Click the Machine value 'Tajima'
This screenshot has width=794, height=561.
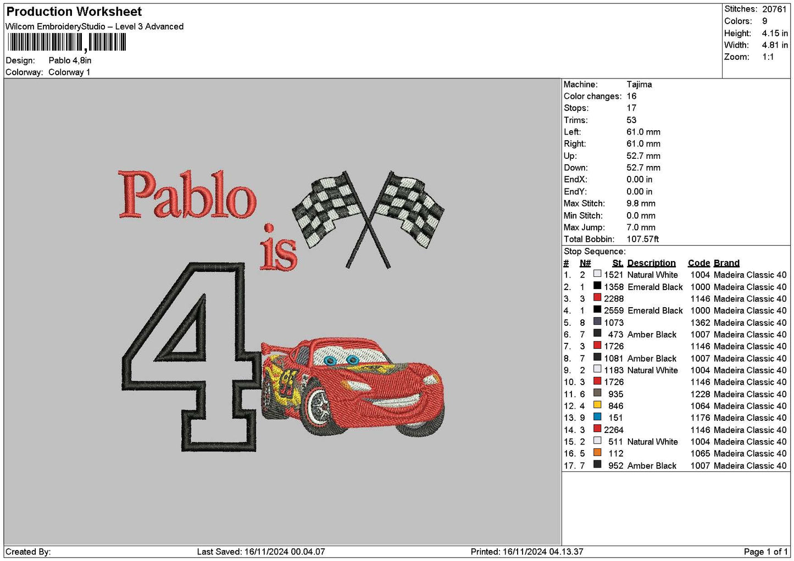[x=639, y=85]
